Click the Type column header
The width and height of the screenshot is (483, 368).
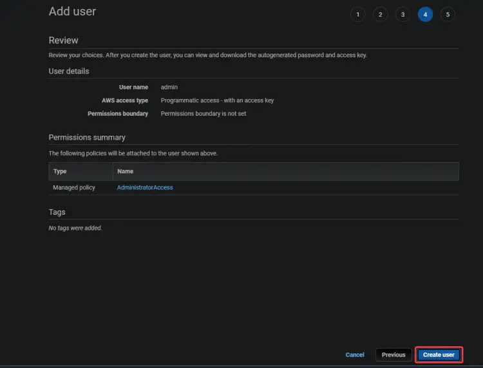pos(60,171)
